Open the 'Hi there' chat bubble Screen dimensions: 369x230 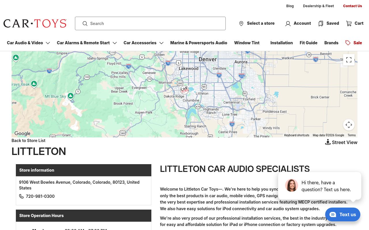click(320, 186)
